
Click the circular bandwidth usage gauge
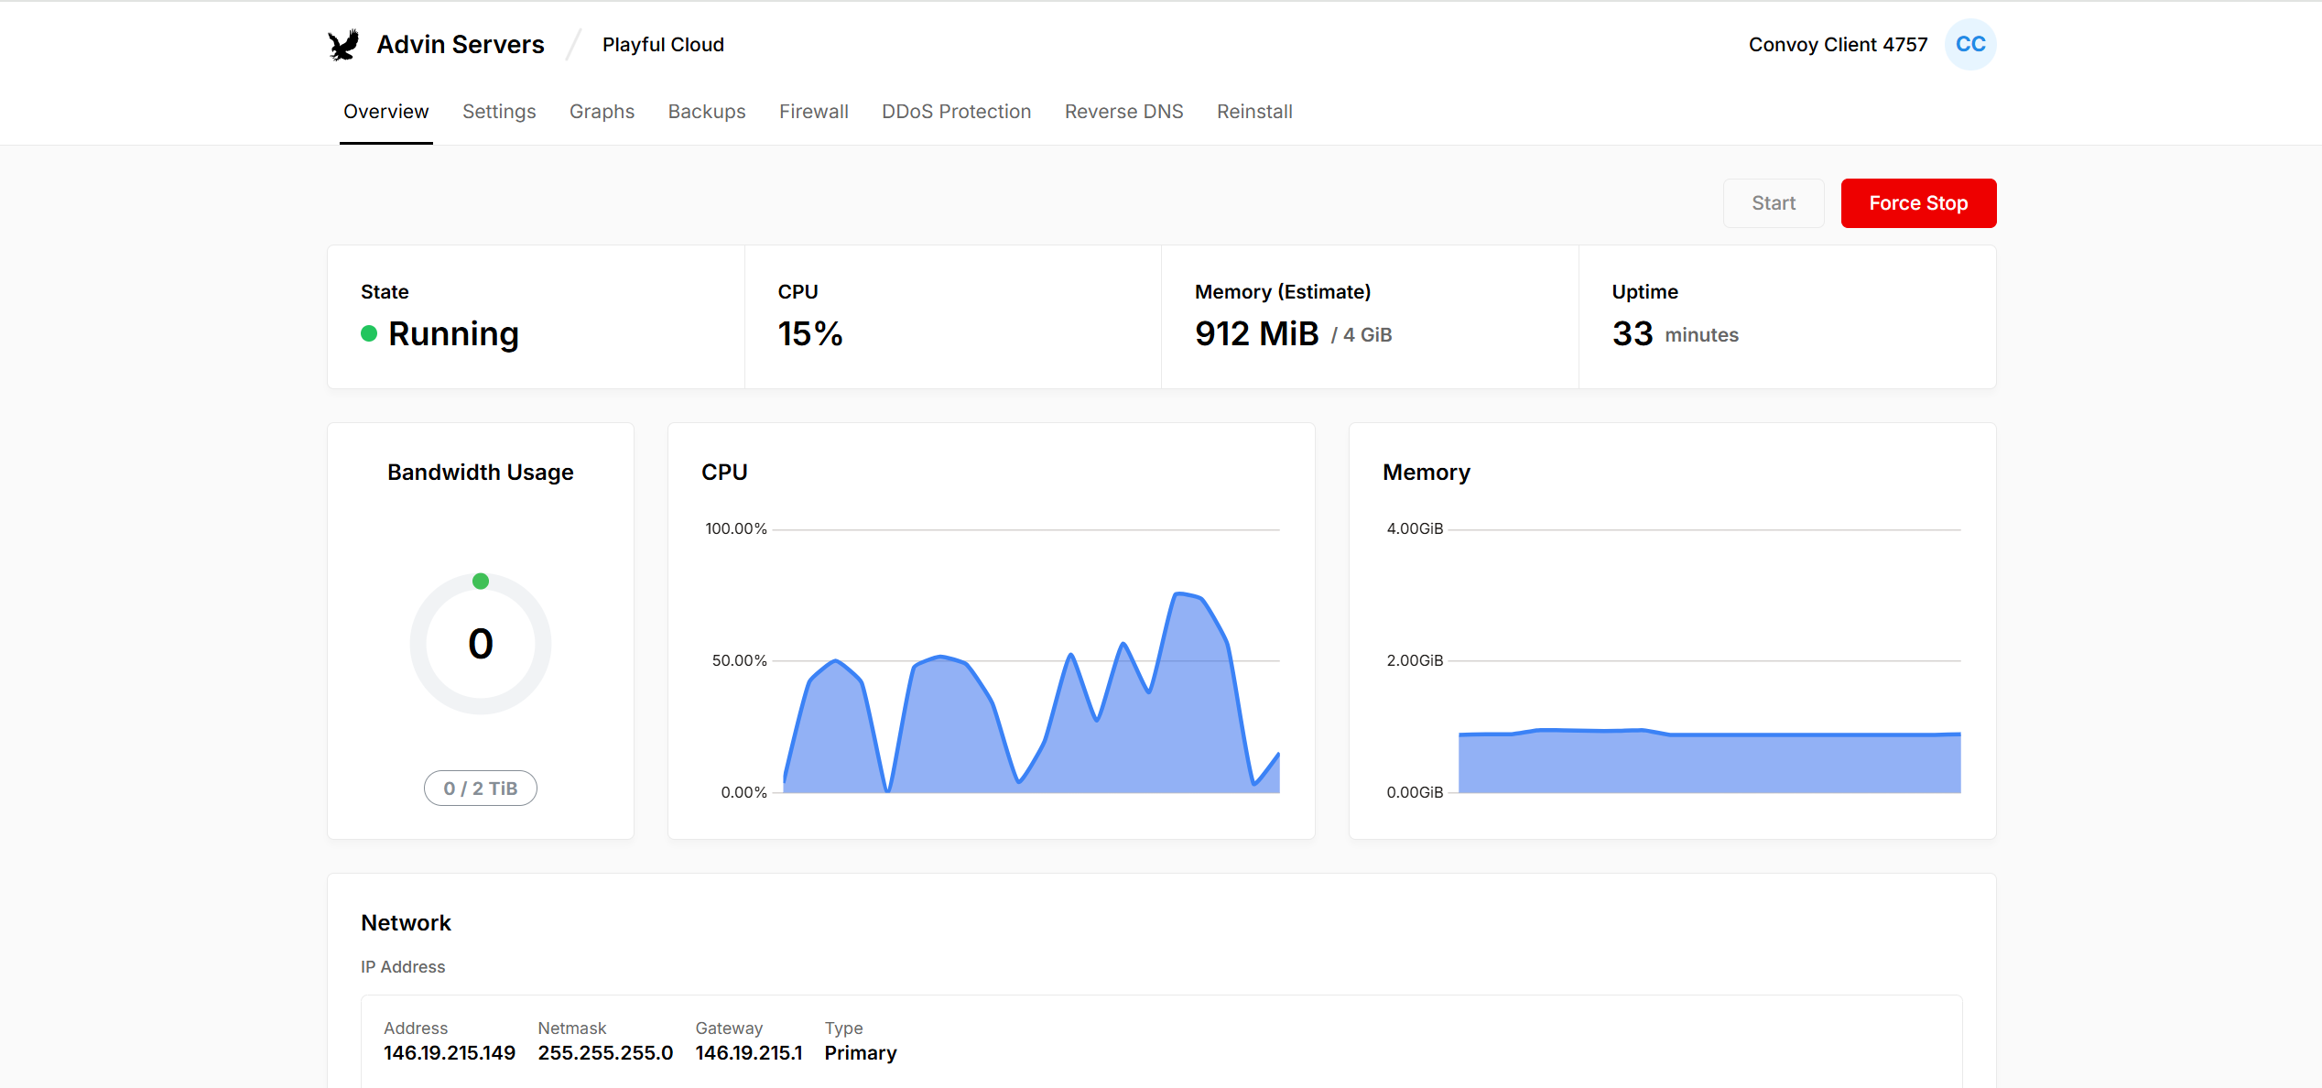(x=481, y=644)
